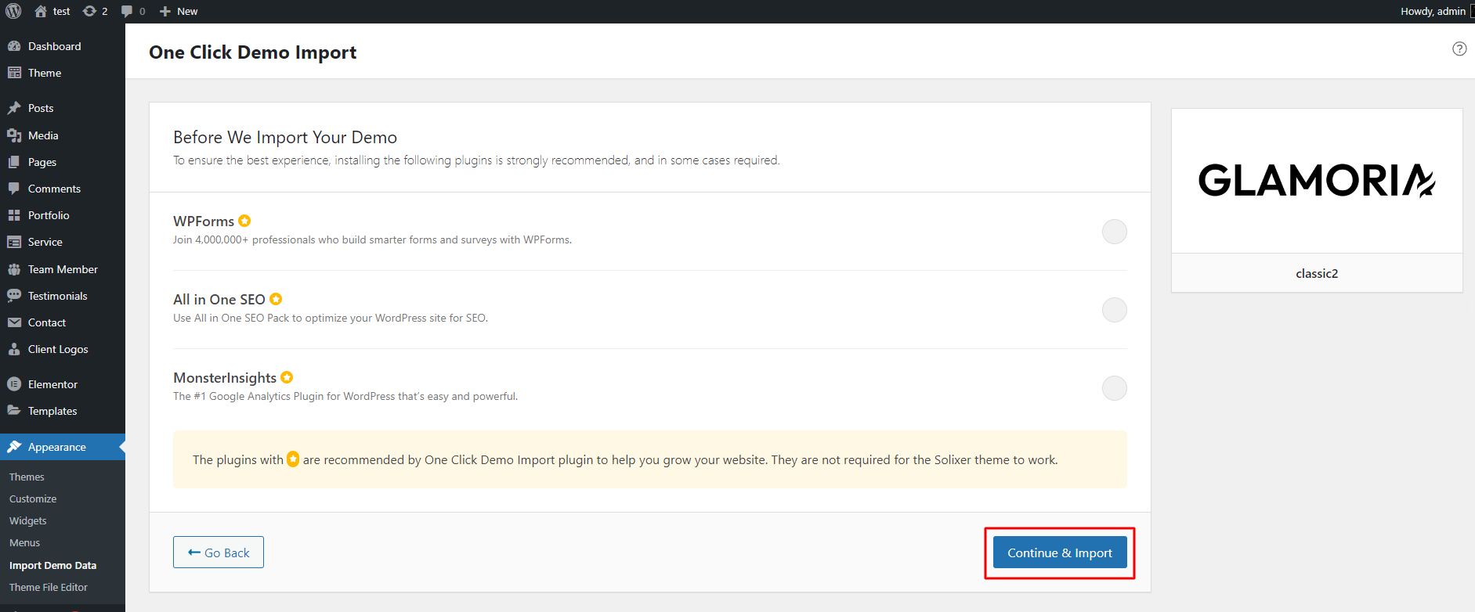Open the updates icon showing 2

(x=89, y=11)
